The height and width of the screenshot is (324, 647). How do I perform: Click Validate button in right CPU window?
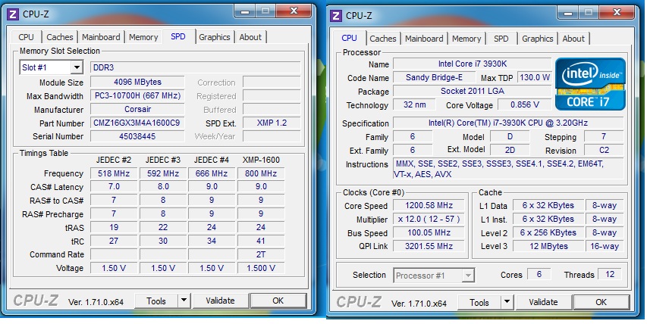pos(543,302)
